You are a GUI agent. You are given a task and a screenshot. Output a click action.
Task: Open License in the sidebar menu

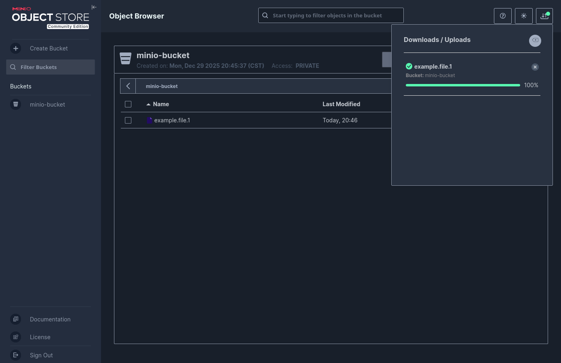pyautogui.click(x=40, y=337)
